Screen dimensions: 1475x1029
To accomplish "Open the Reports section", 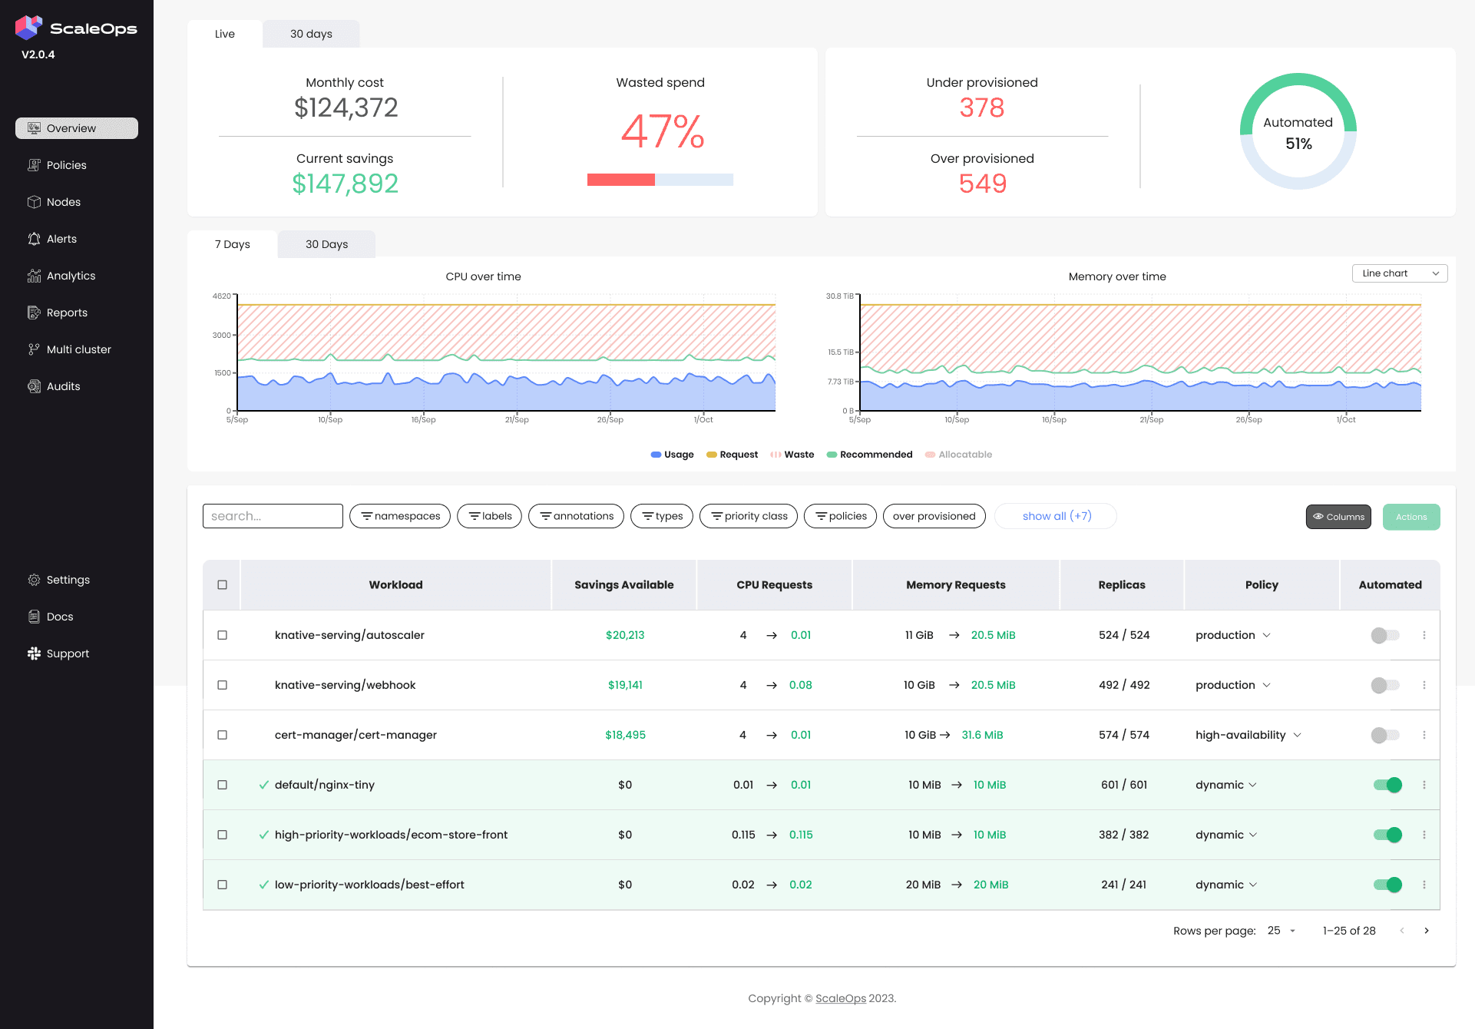I will click(67, 312).
